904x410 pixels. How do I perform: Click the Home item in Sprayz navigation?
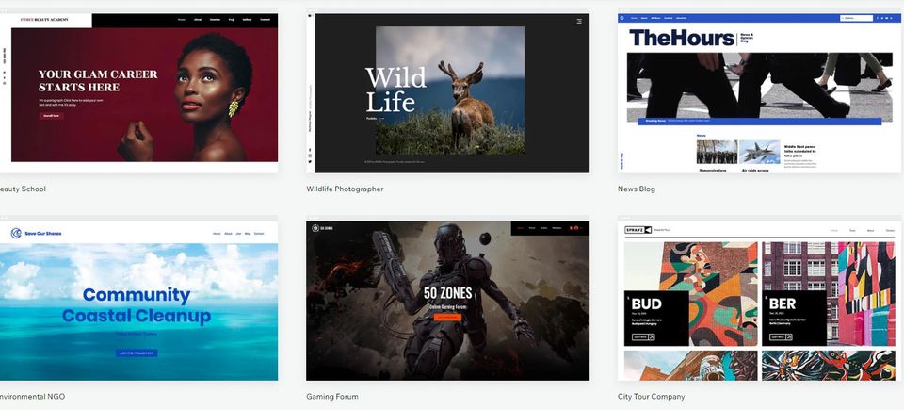(x=832, y=230)
